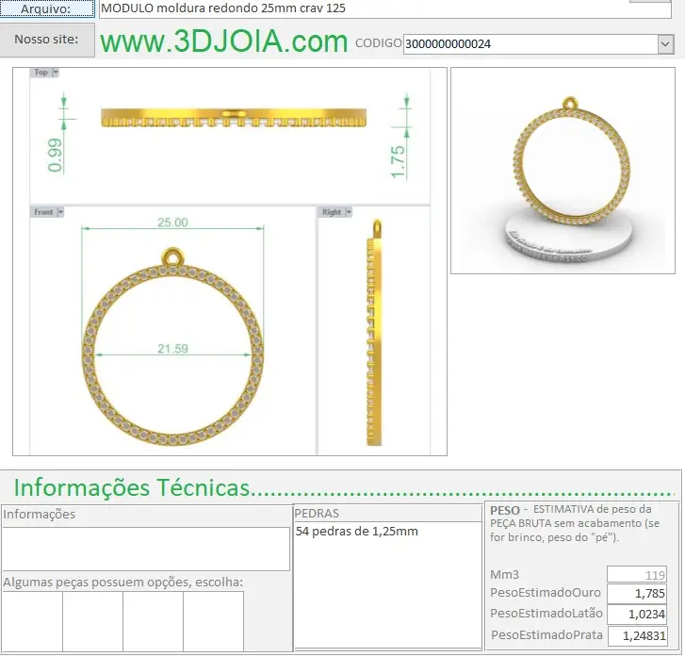This screenshot has height=657, width=685.
Task: Click the 0.99 thickness dimension
Action: coord(55,156)
